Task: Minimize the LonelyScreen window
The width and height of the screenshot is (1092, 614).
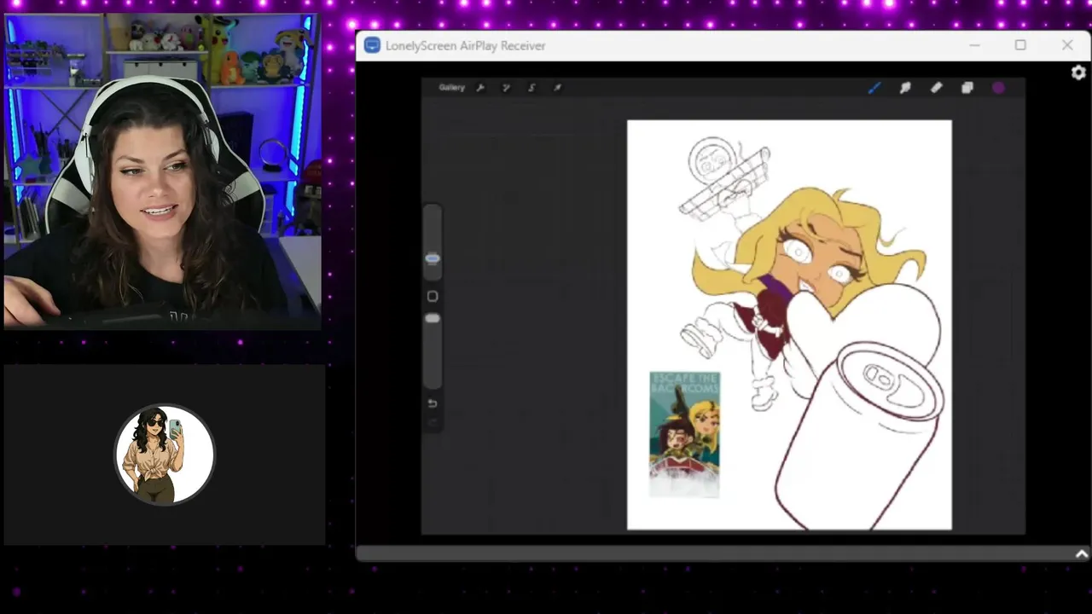Action: [974, 45]
